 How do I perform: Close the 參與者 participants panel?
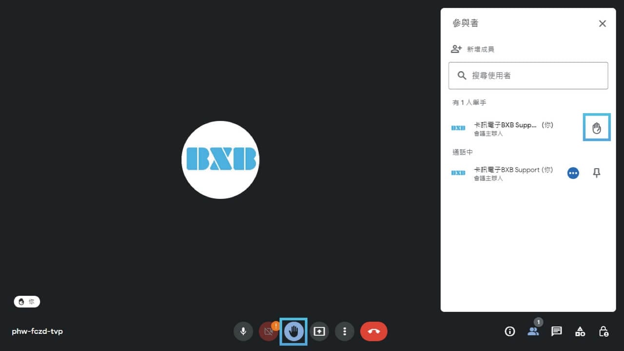click(603, 23)
